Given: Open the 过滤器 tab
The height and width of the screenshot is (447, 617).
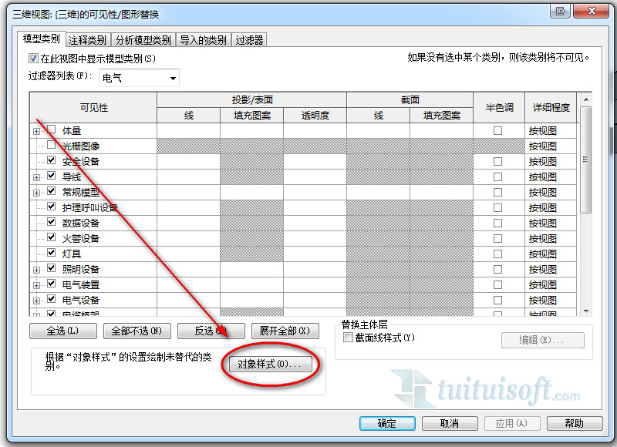Looking at the screenshot, I should [249, 40].
